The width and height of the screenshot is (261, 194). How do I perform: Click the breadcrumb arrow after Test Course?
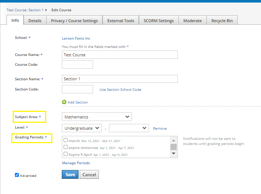point(46,10)
